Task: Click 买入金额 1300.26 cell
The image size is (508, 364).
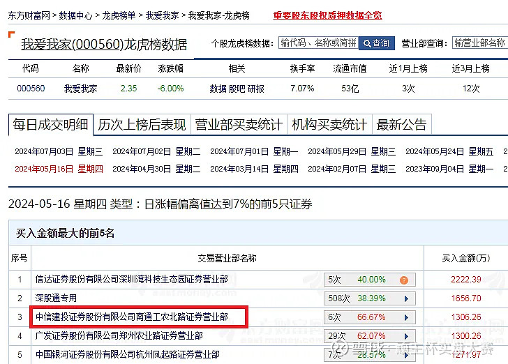Action: pyautogui.click(x=466, y=336)
